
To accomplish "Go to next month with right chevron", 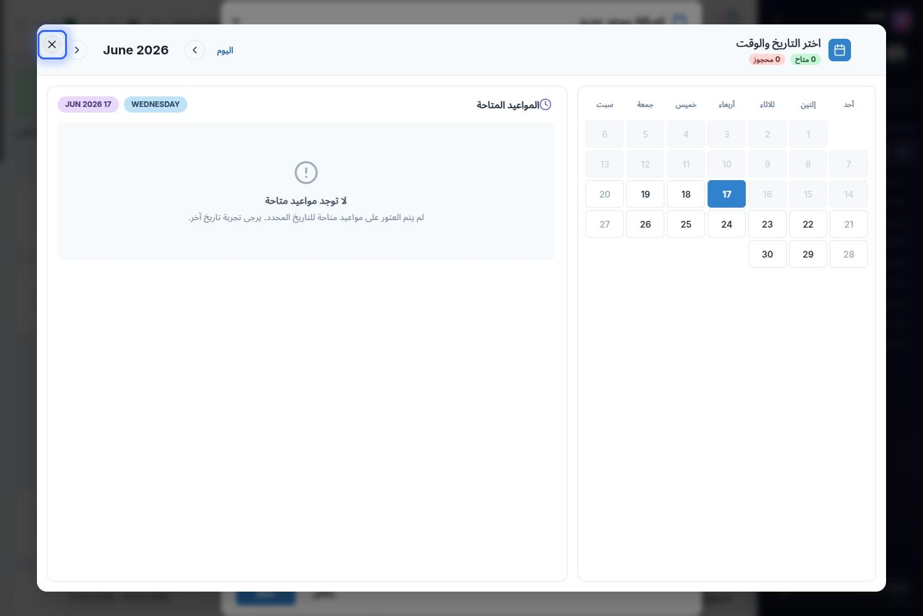I will 77,50.
